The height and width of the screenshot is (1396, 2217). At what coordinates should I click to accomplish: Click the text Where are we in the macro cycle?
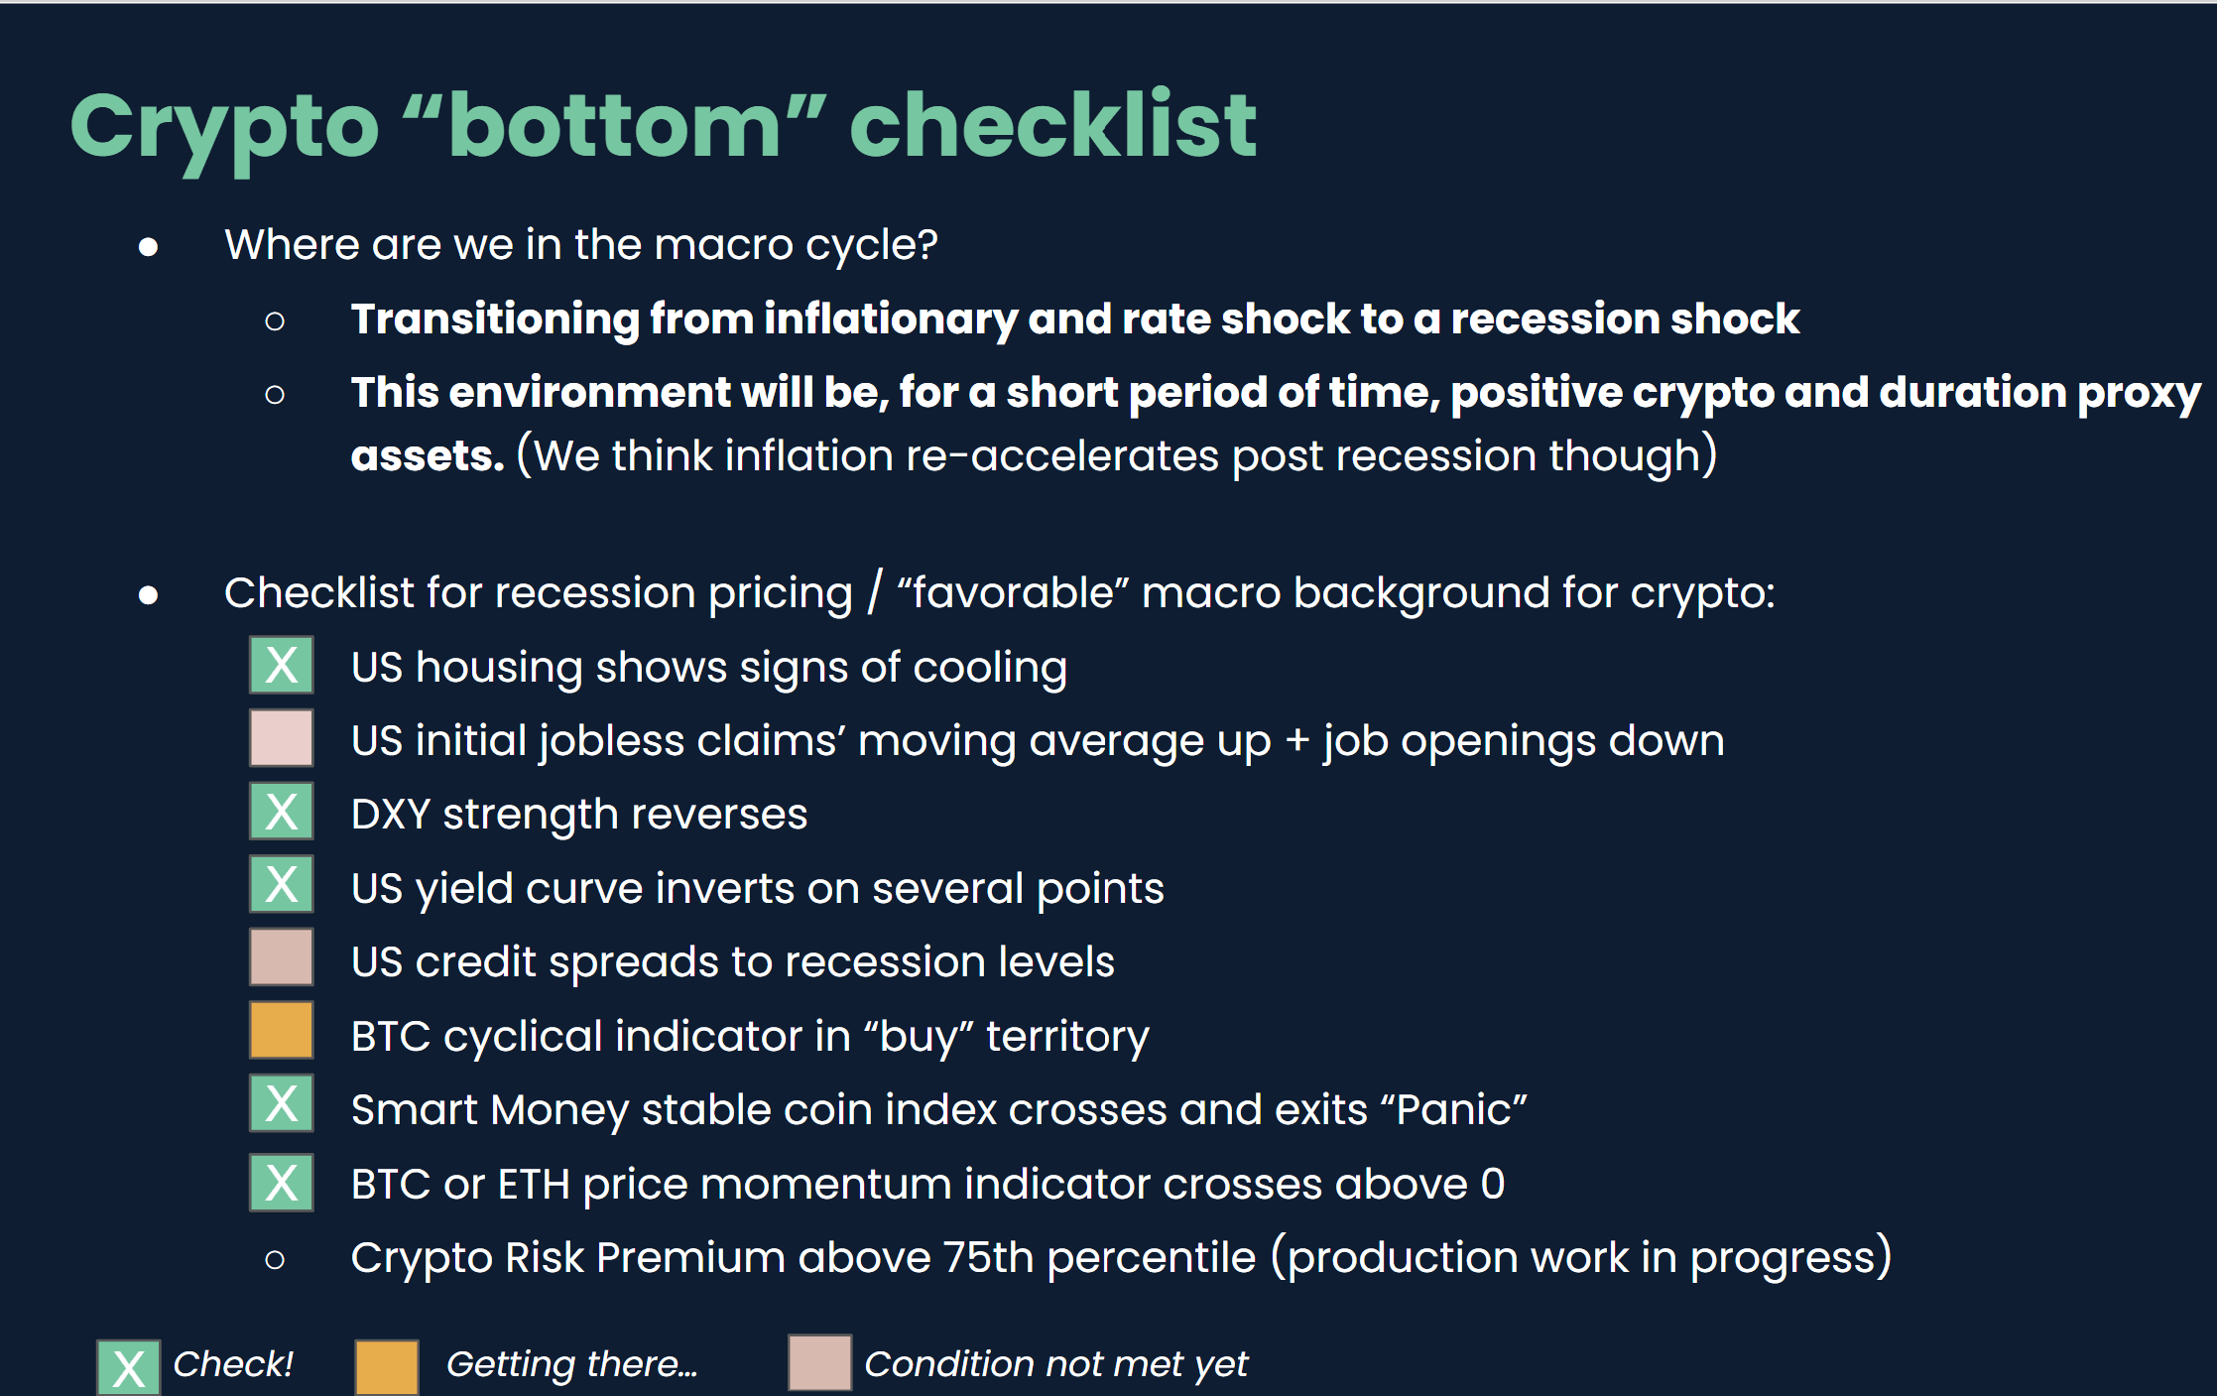(x=581, y=244)
